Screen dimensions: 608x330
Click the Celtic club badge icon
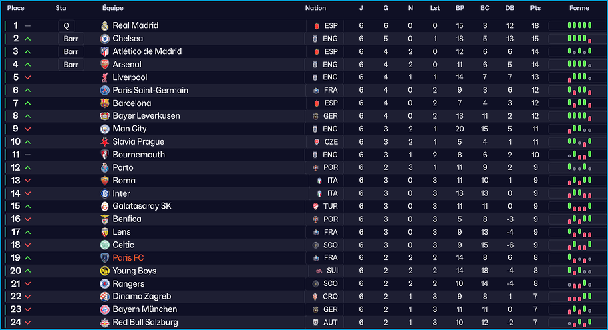click(104, 245)
